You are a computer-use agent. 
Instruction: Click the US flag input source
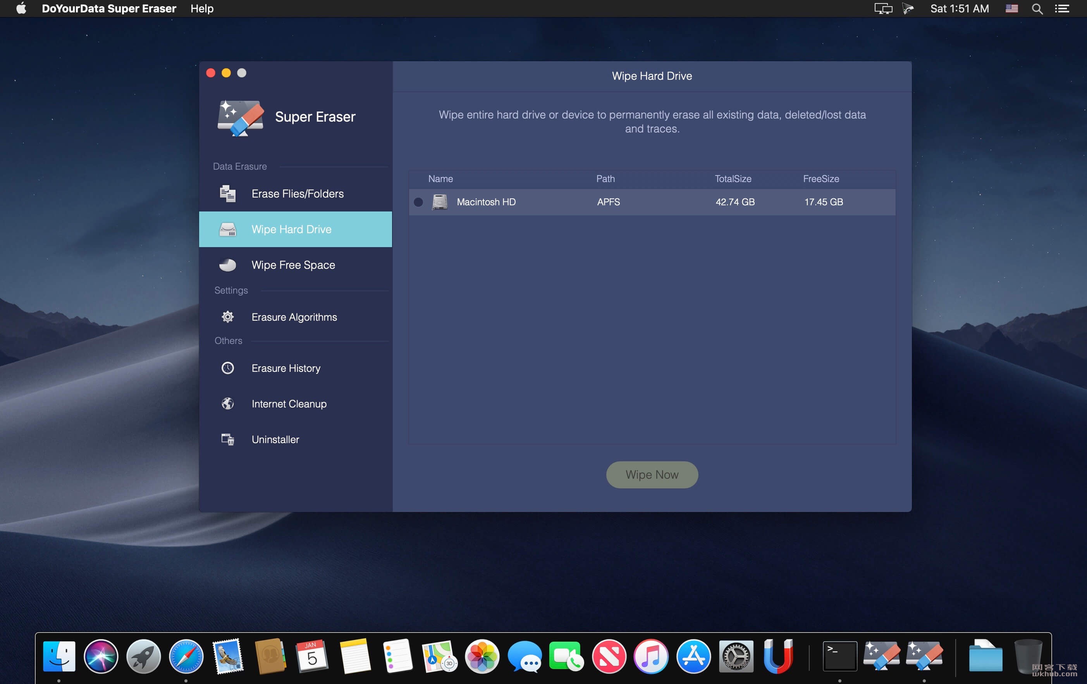click(1011, 9)
